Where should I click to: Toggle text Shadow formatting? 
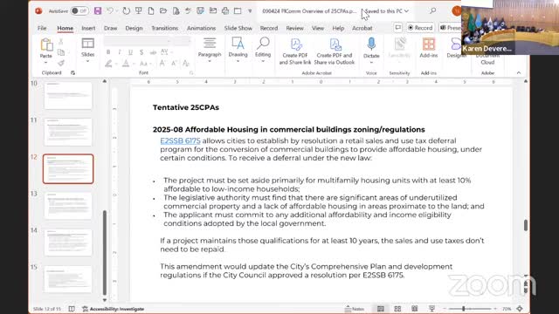pos(141,52)
